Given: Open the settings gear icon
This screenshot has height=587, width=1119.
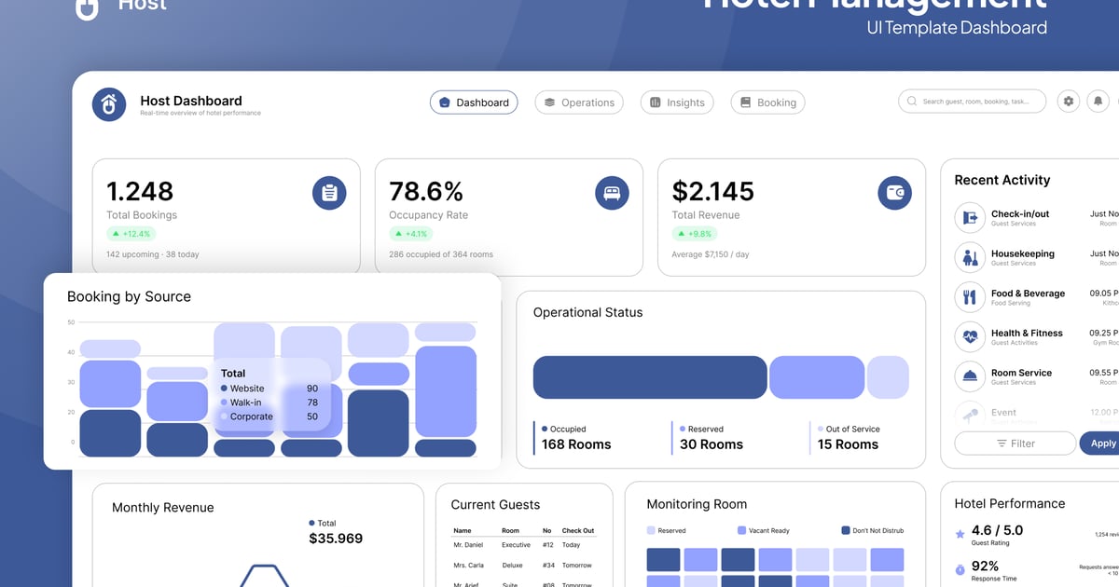Looking at the screenshot, I should pyautogui.click(x=1069, y=102).
